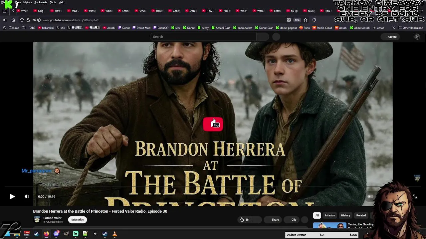Reset the 90% zoom level indicator
Screen dimensions: 426x239
point(297,20)
